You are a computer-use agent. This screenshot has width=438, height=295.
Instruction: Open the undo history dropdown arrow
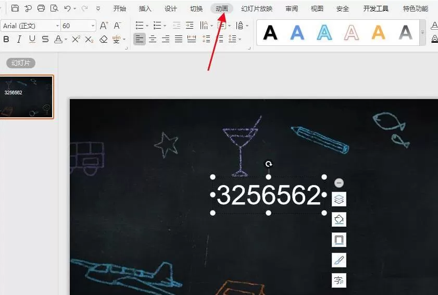coord(75,9)
